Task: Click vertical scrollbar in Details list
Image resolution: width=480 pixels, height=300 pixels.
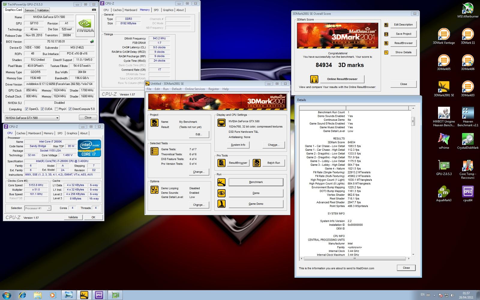Action: [413, 121]
